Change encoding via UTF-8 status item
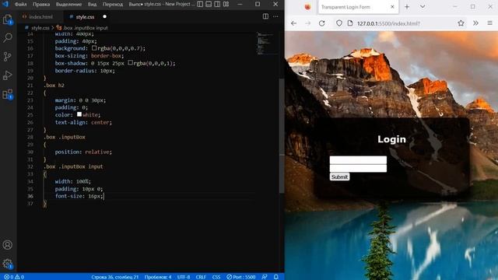 (x=184, y=277)
